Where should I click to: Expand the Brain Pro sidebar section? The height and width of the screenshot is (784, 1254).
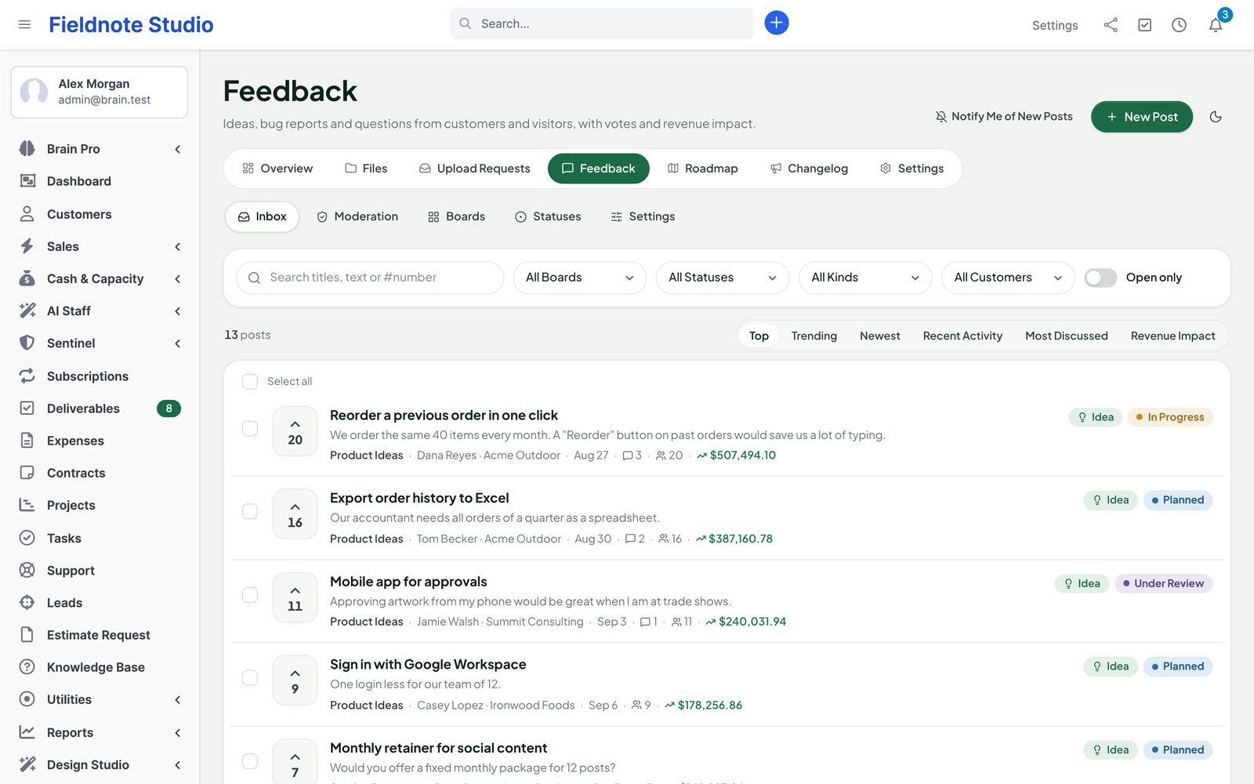coord(100,149)
